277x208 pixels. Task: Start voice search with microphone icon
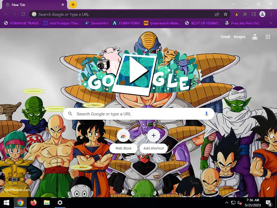[206, 114]
